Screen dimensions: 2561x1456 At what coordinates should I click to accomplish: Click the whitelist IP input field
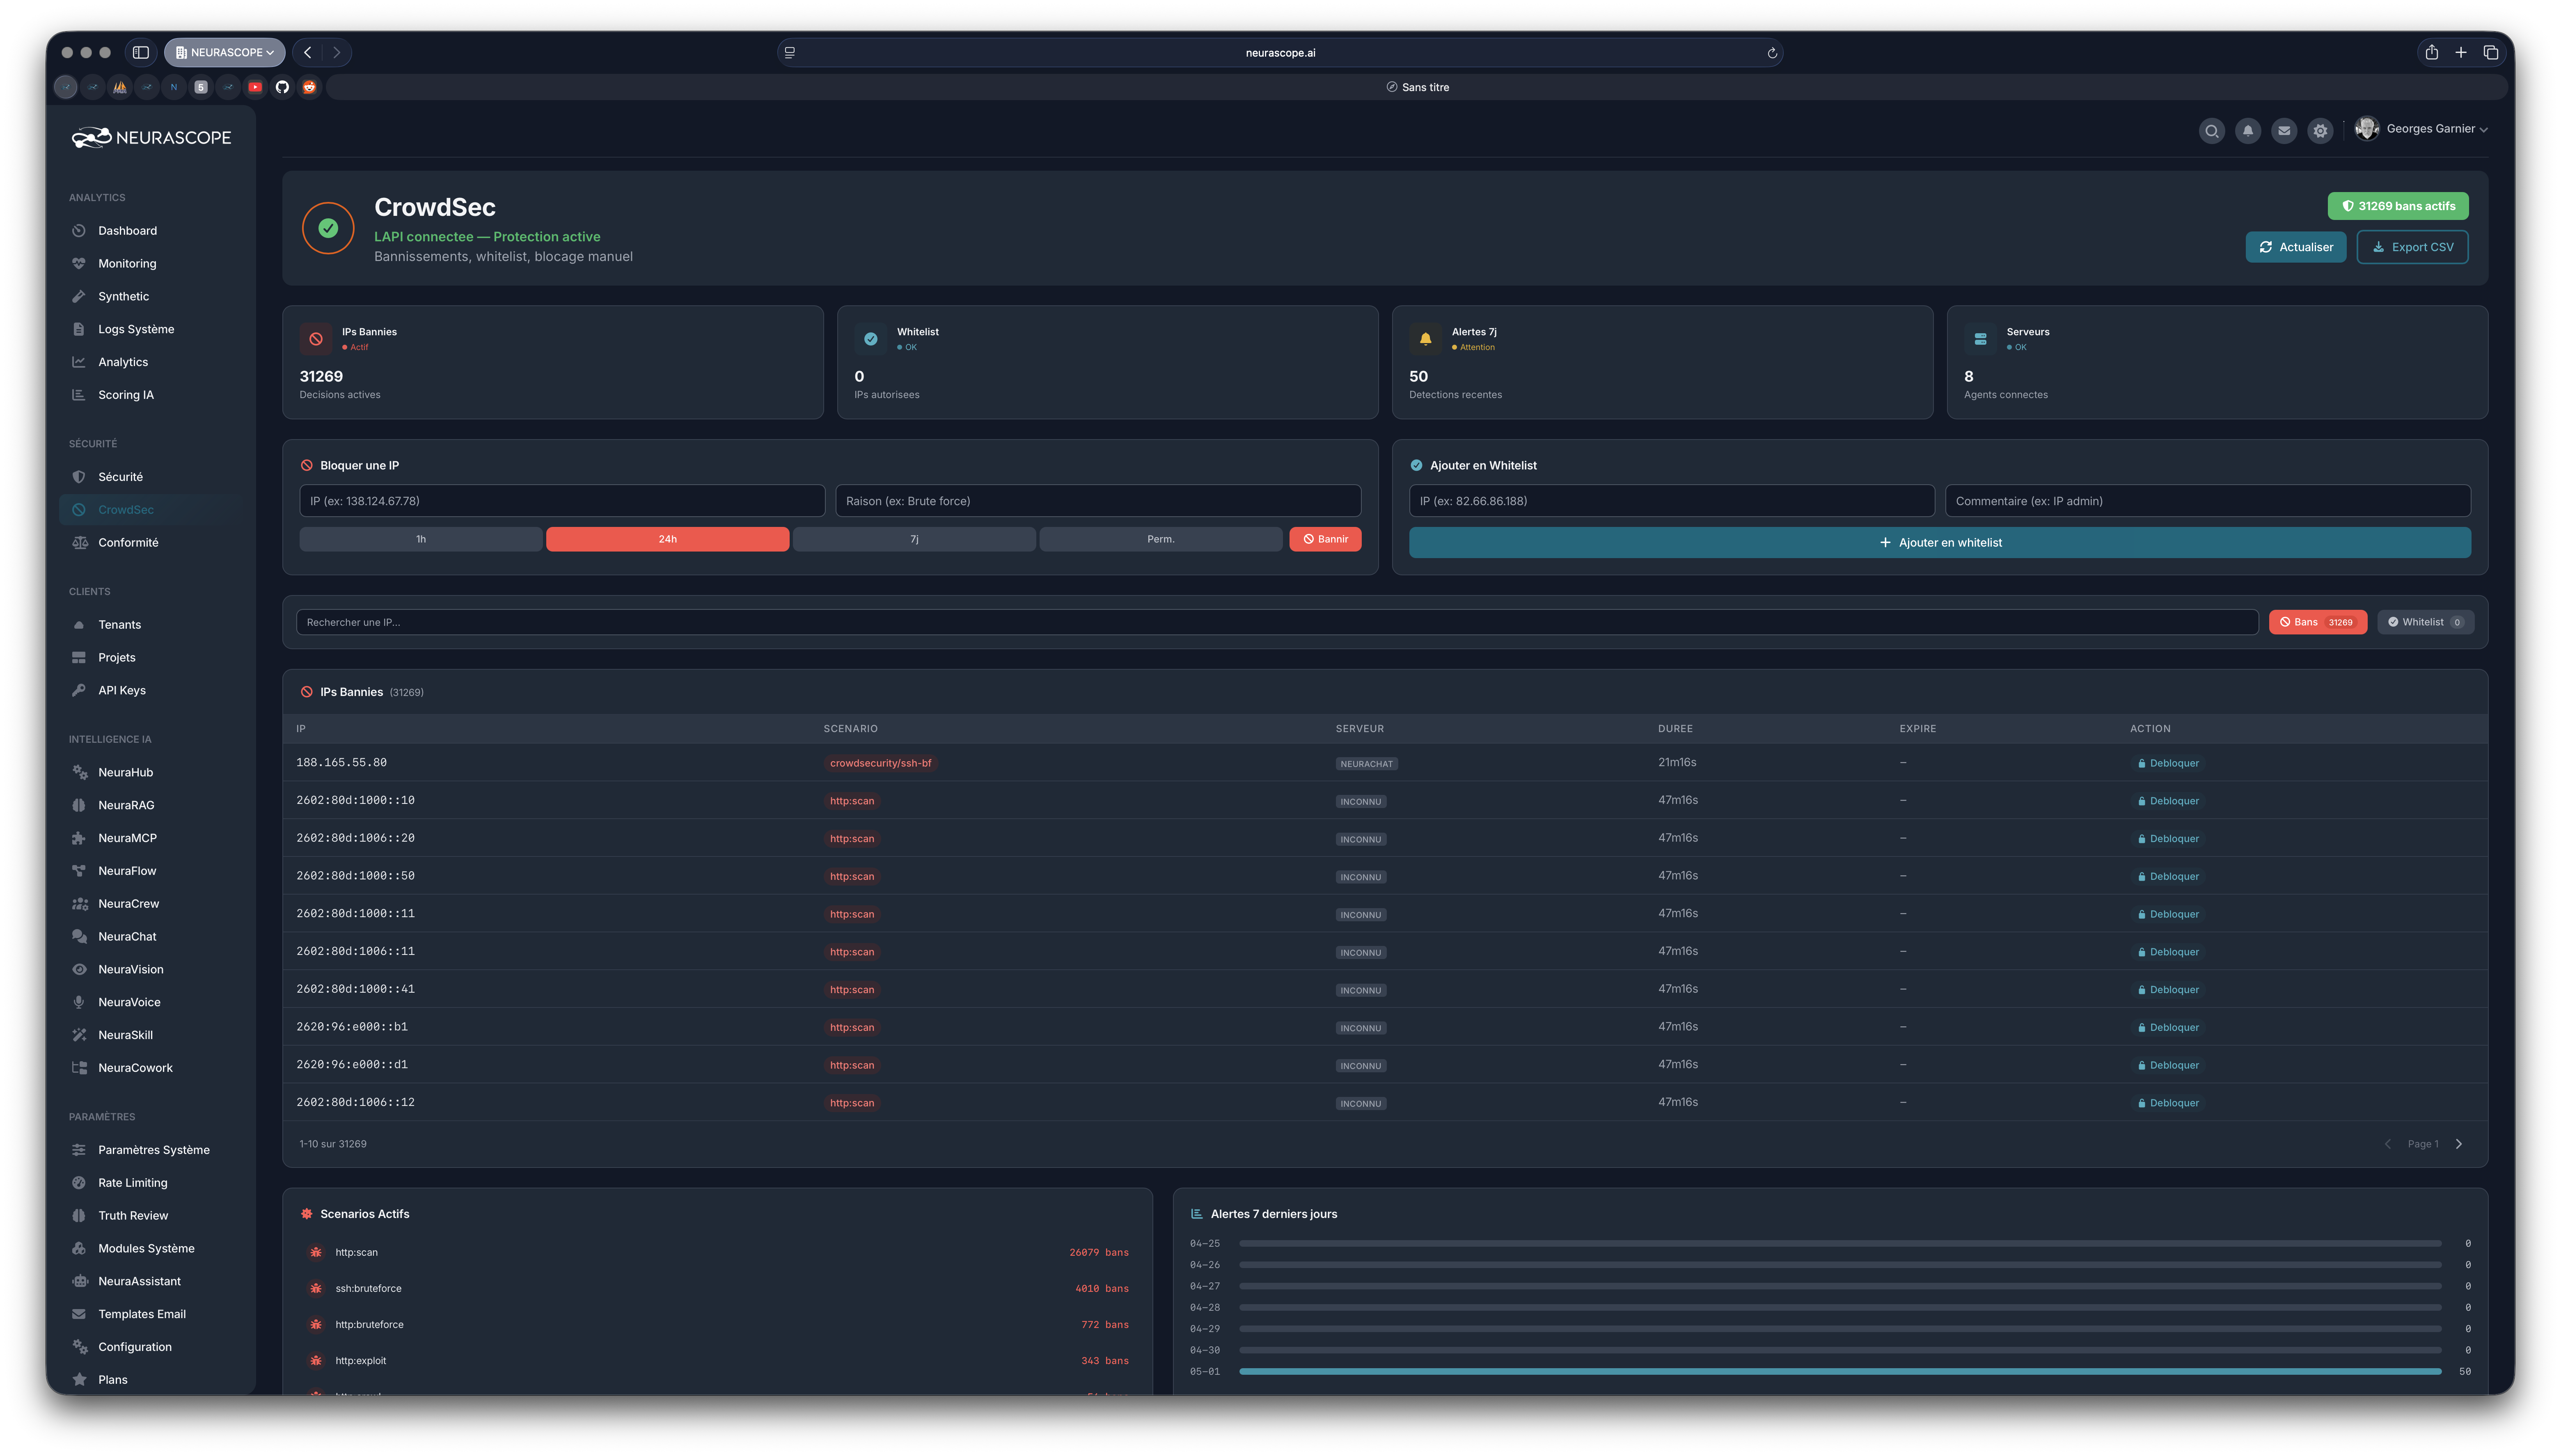pos(1672,501)
